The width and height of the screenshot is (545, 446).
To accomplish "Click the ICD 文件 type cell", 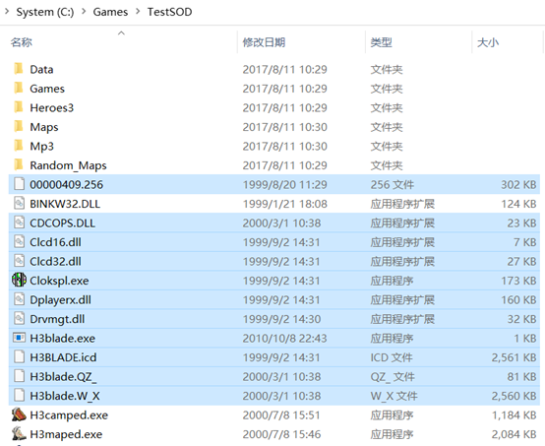I will [392, 357].
